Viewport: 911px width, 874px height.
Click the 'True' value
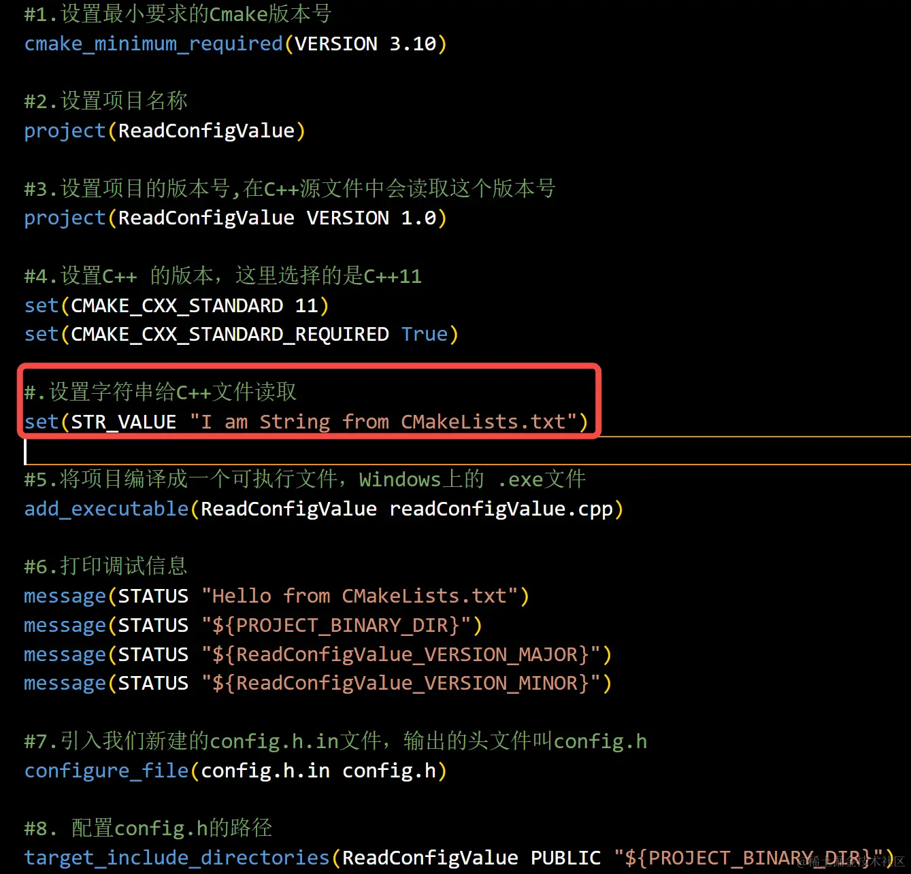(425, 334)
